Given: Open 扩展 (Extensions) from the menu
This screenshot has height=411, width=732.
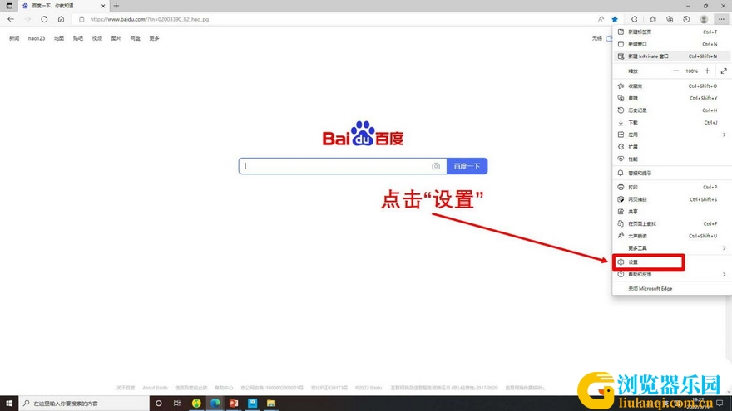Looking at the screenshot, I should 672,147.
